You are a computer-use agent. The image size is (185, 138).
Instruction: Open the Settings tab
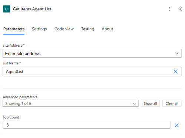click(x=39, y=29)
